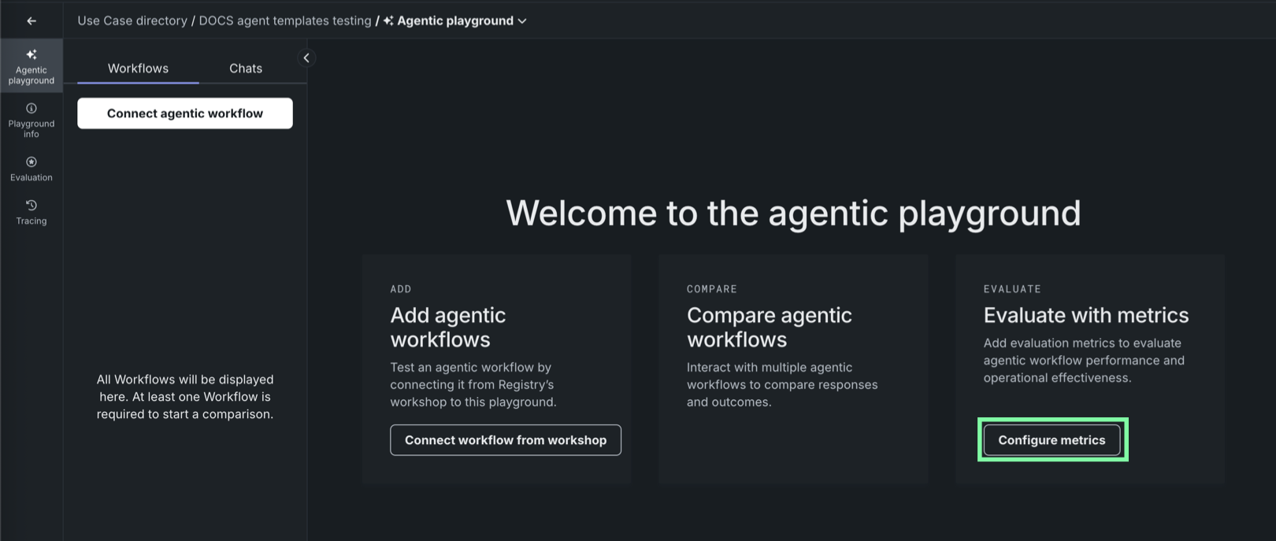Switch to the Chats tab
The image size is (1276, 541).
(246, 69)
